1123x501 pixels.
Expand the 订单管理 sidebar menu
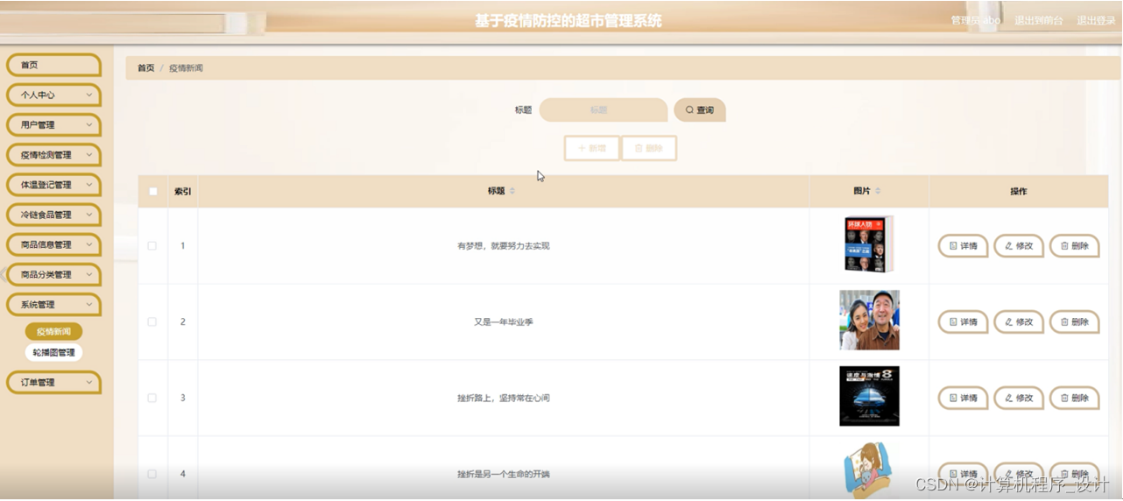pos(53,383)
